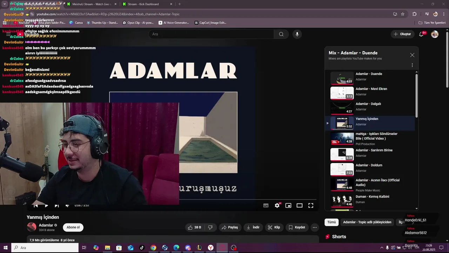Open Task View on taskbar

(84, 248)
